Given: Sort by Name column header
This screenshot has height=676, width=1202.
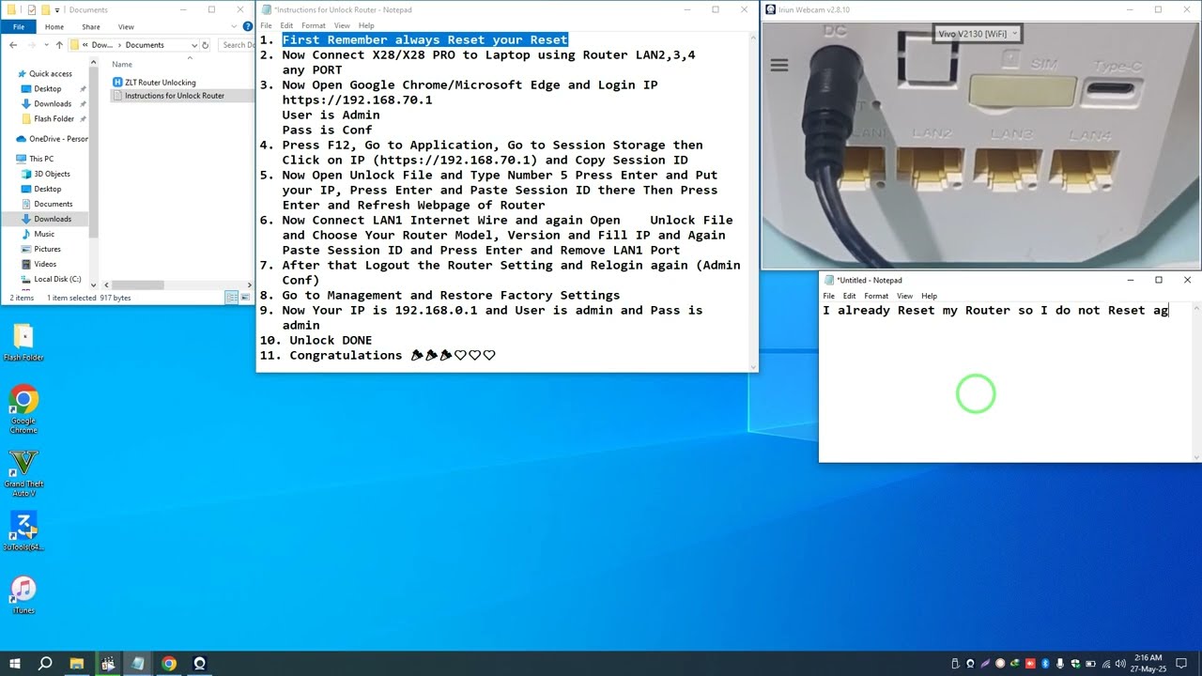Looking at the screenshot, I should [x=123, y=65].
